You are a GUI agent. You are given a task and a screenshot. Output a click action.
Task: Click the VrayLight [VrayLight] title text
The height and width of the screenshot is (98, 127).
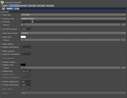pyautogui.click(x=13, y=2)
